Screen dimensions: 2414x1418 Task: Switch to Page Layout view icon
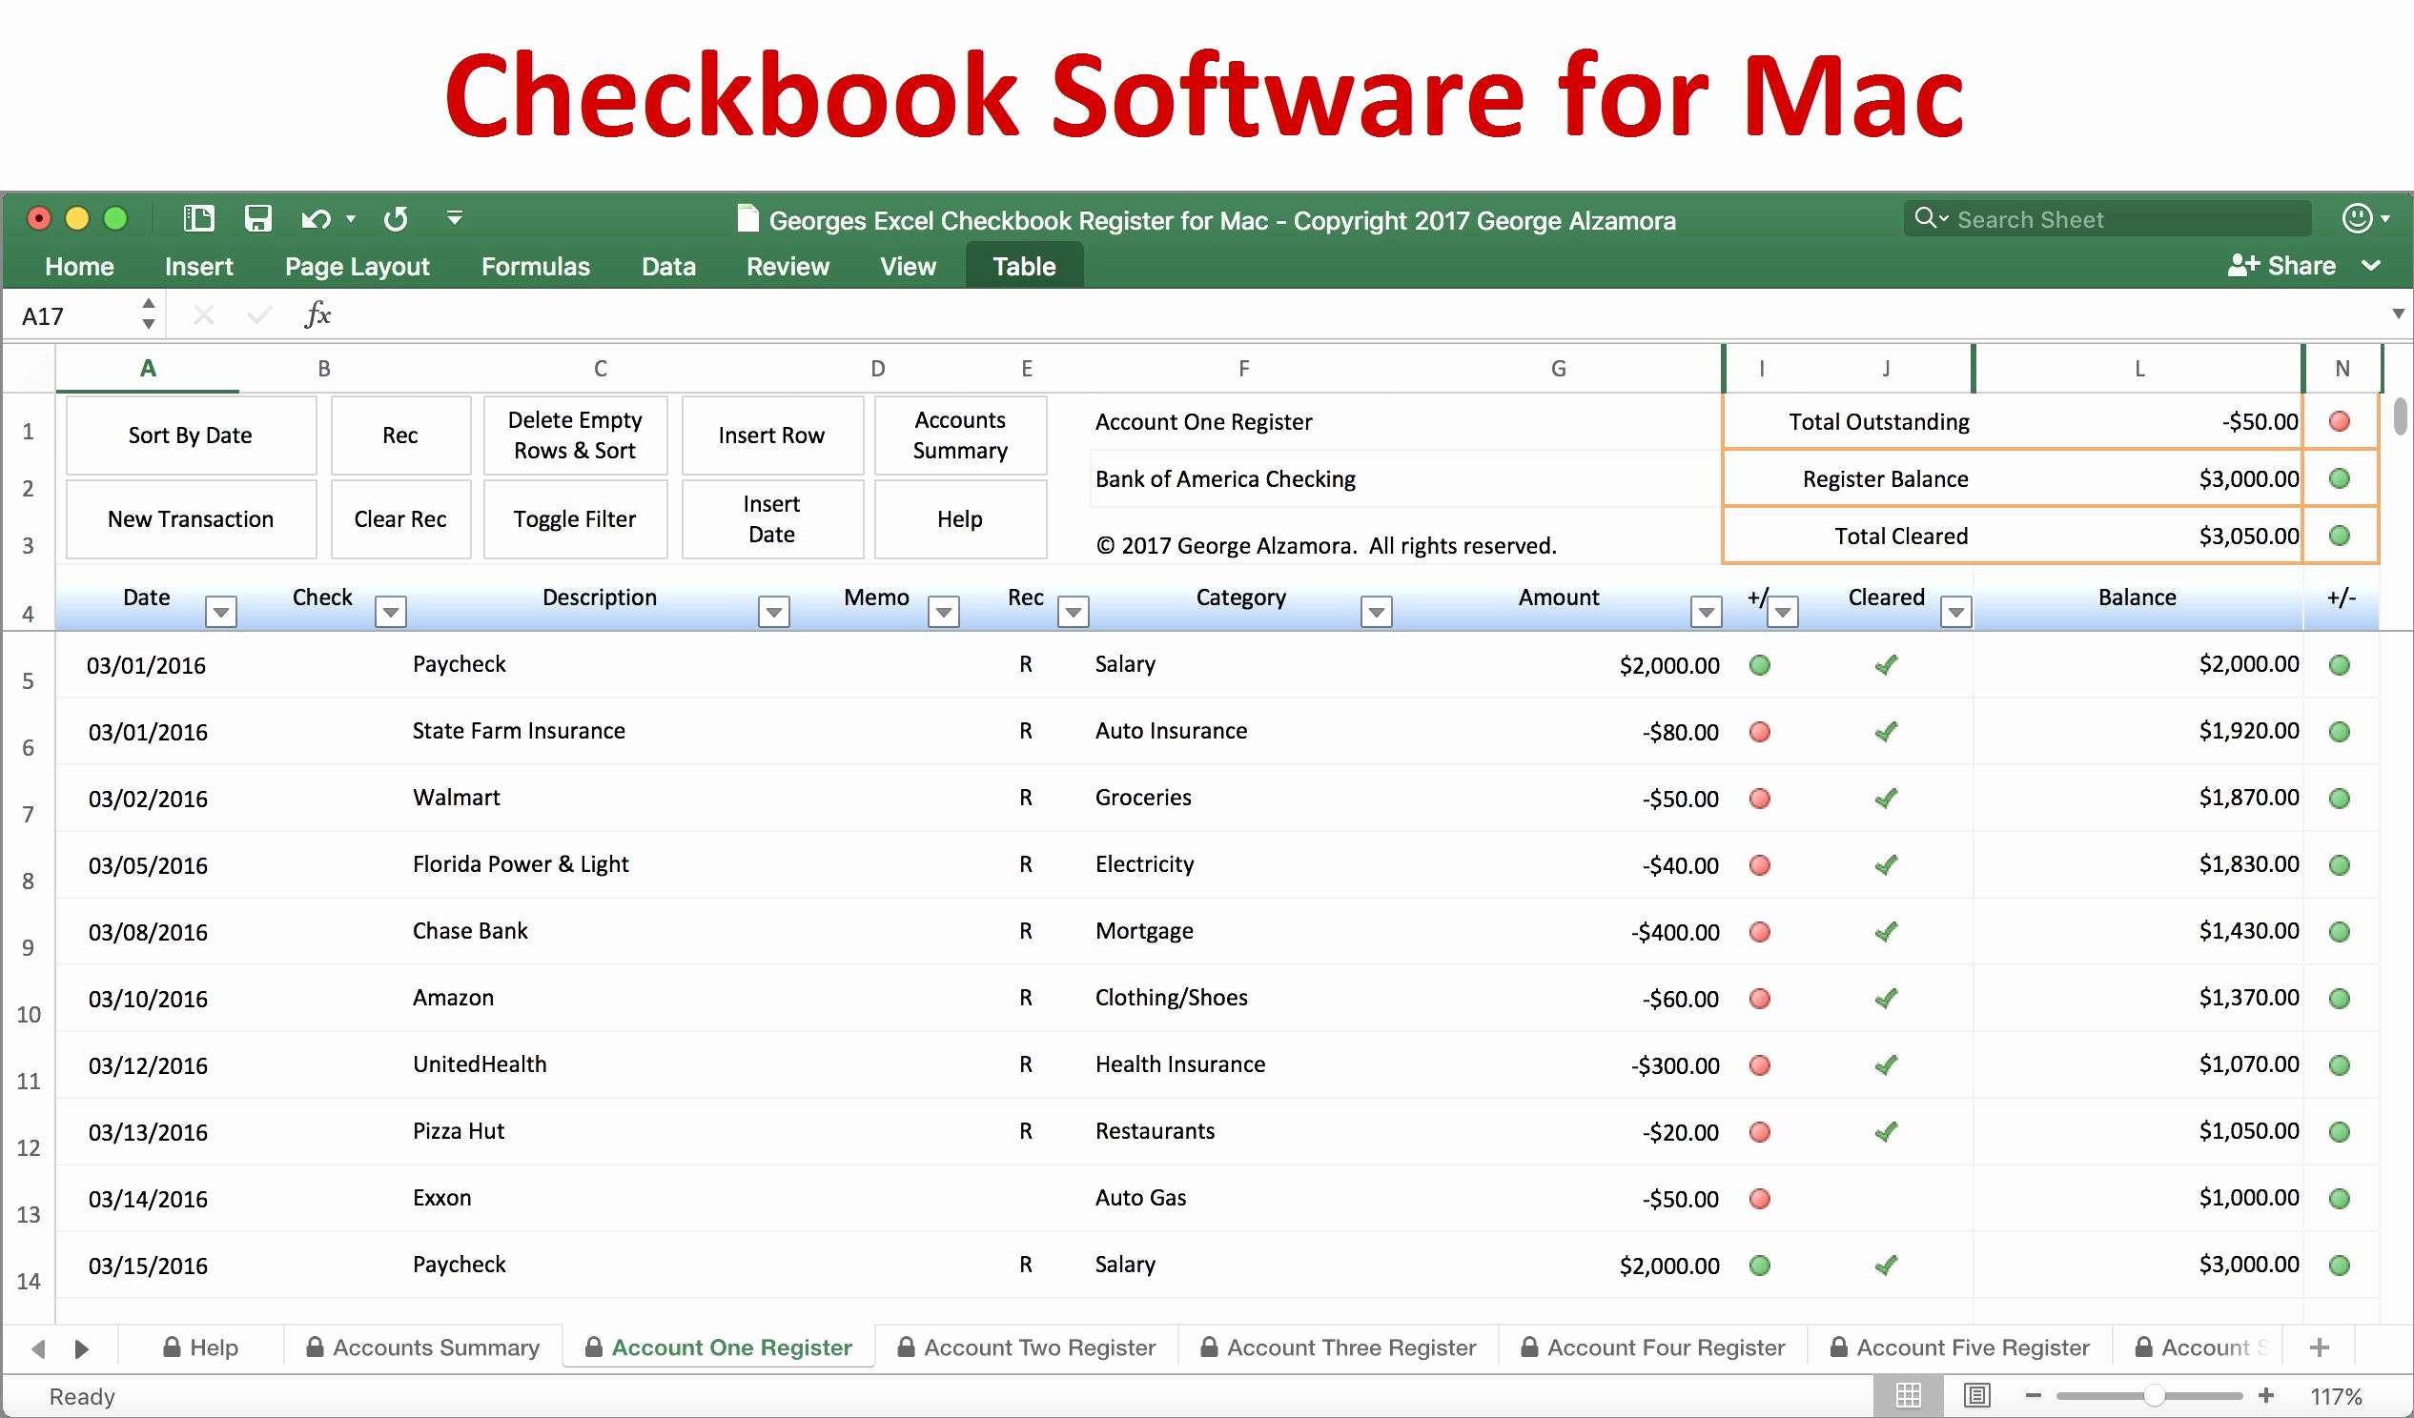point(1977,1395)
